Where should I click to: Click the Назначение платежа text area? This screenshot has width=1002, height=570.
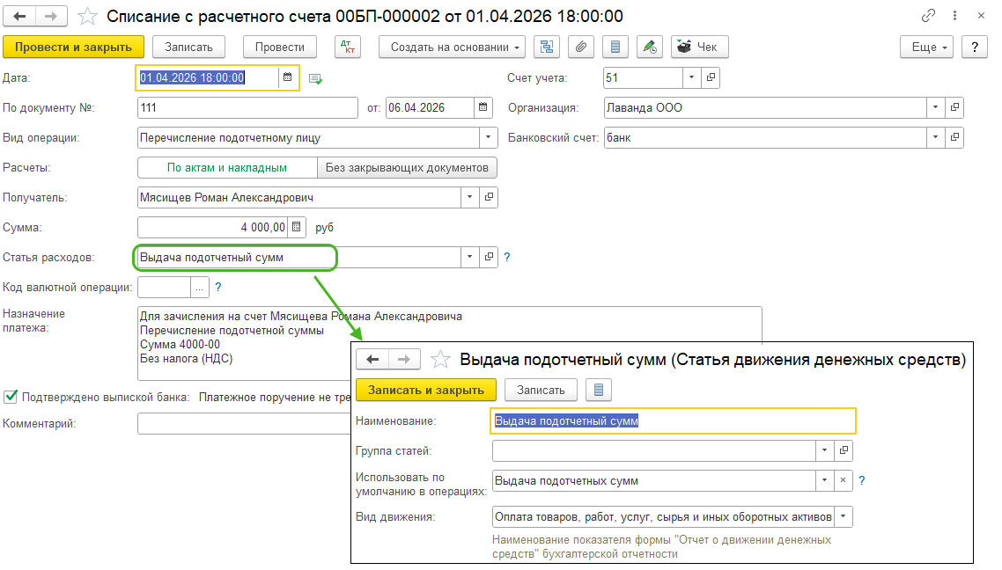click(x=449, y=343)
